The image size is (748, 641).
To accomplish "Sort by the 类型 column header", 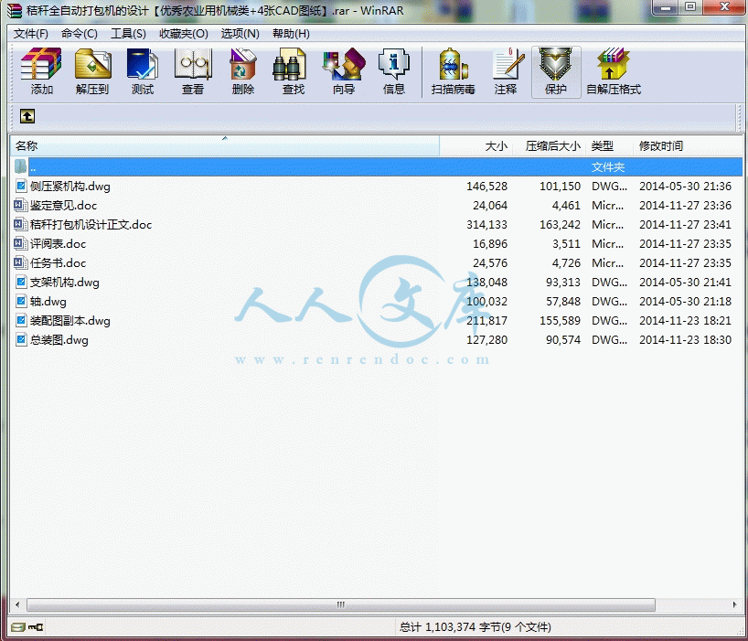I will (x=610, y=146).
